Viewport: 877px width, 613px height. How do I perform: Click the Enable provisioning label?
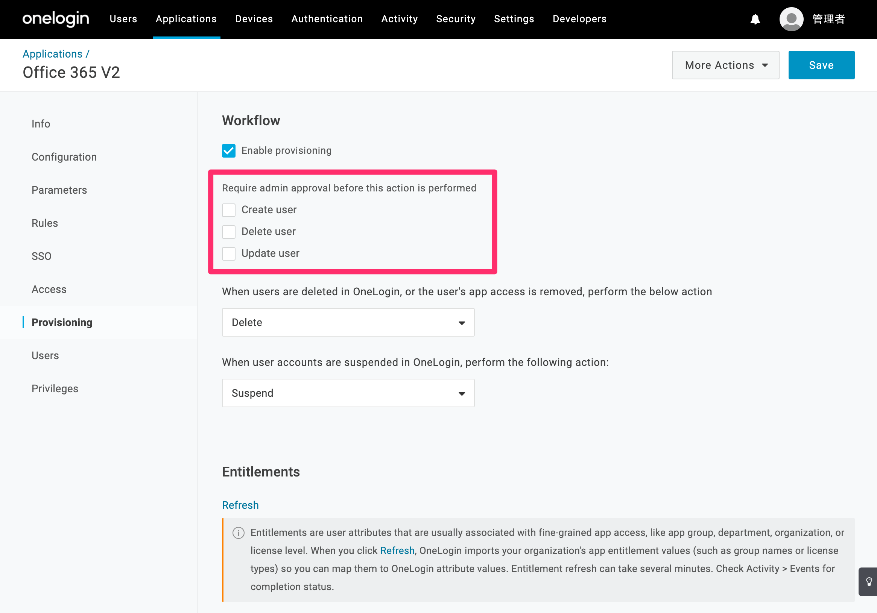point(286,151)
